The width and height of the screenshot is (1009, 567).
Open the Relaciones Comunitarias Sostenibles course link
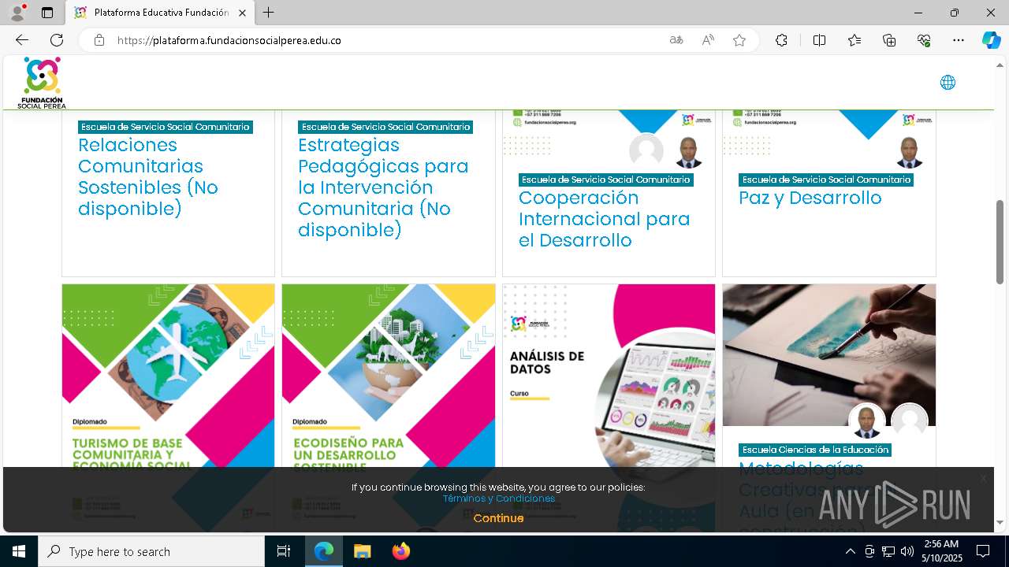pos(148,176)
